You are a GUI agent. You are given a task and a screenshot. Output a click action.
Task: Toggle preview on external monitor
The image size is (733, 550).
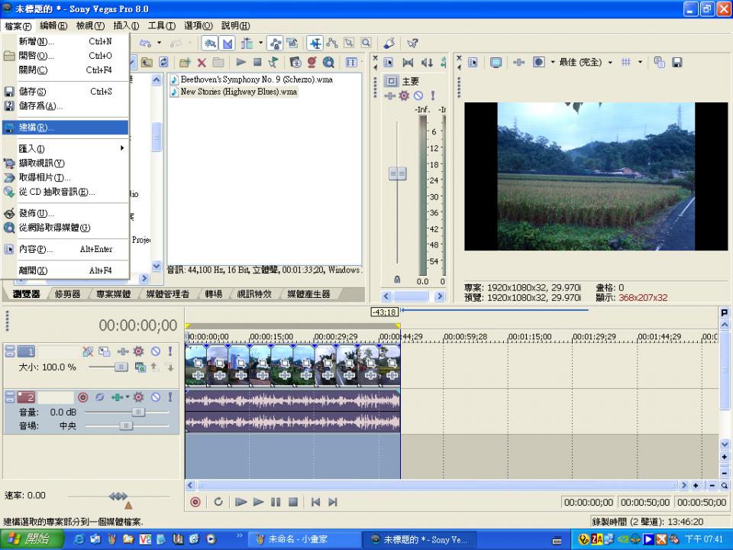496,63
